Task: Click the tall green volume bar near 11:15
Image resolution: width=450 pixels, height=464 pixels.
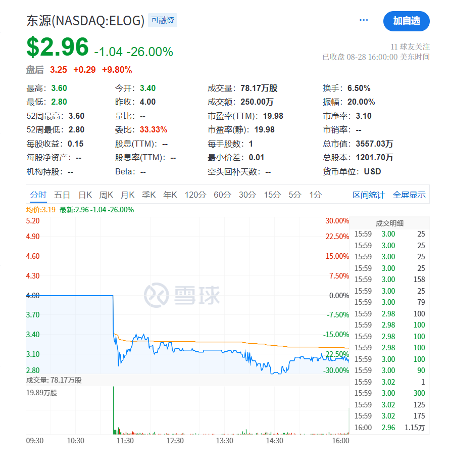Action: [113, 409]
